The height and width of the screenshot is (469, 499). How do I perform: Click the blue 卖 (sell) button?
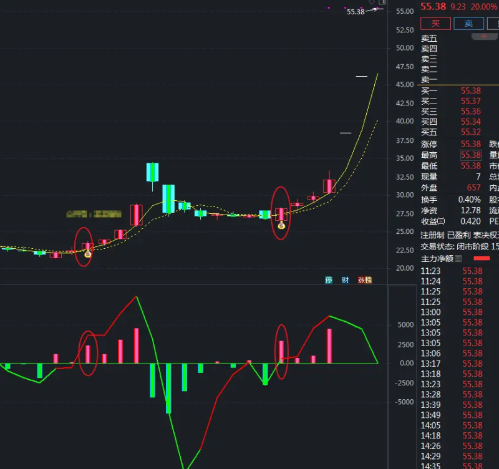point(468,24)
